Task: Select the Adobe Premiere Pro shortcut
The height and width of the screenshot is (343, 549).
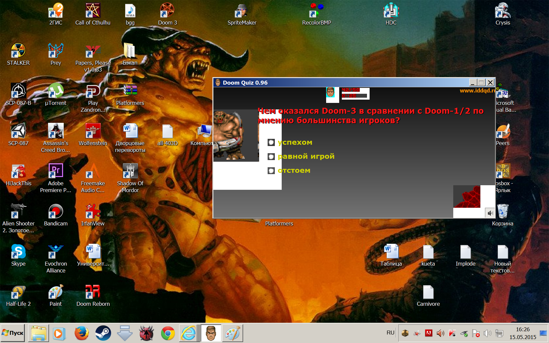Action: coord(56,178)
